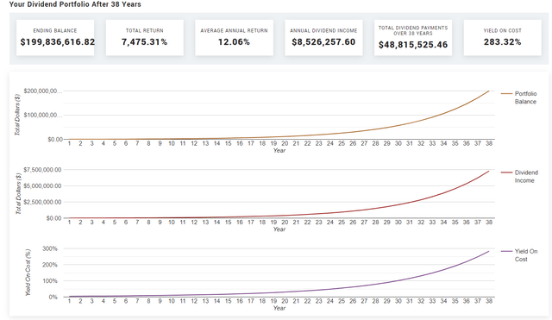Click the 300% axis label on Yield chart
This screenshot has height=320, width=552.
tap(50, 248)
